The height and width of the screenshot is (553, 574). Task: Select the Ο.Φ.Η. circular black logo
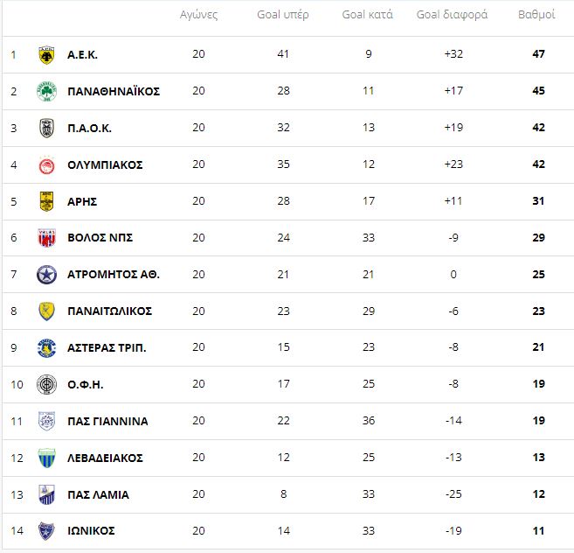pos(46,384)
